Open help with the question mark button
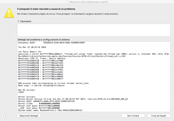The width and height of the screenshot is (174, 121). 5,116
